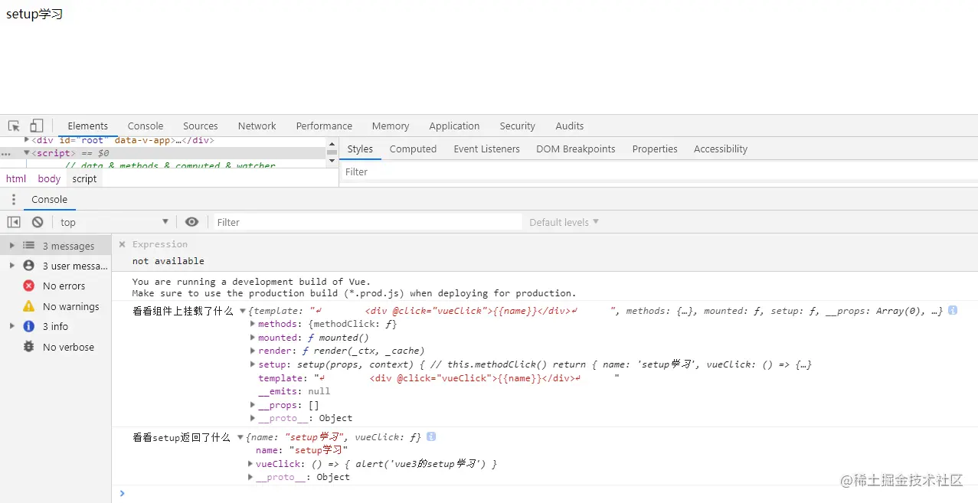Select the No errors filter
Image resolution: width=978 pixels, height=503 pixels.
[64, 286]
